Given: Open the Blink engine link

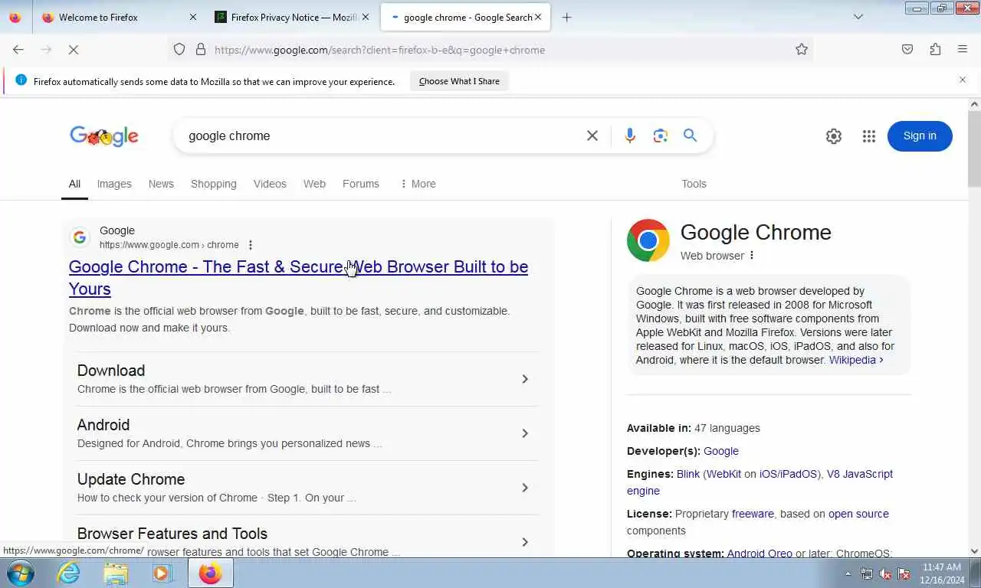Looking at the screenshot, I should point(688,474).
